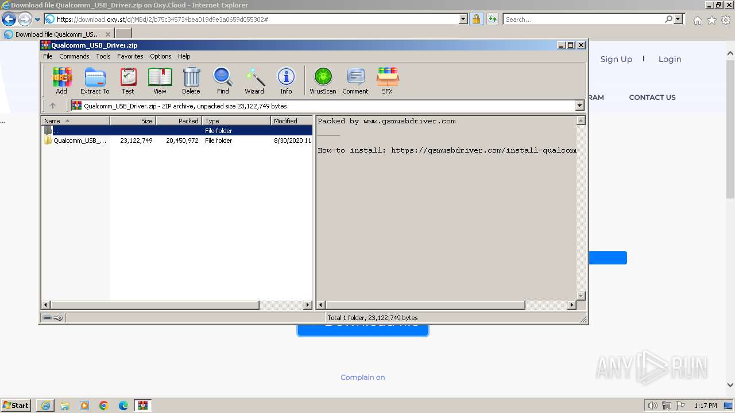Viewport: 735px width, 413px height.
Task: Click the browser URL address field
Action: pyautogui.click(x=257, y=20)
